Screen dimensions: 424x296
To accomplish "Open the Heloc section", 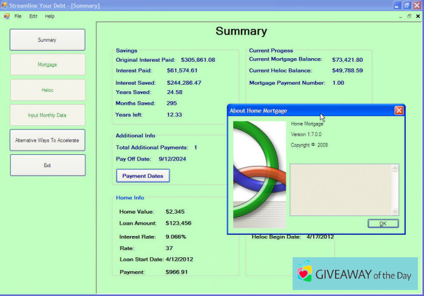I will coord(47,90).
